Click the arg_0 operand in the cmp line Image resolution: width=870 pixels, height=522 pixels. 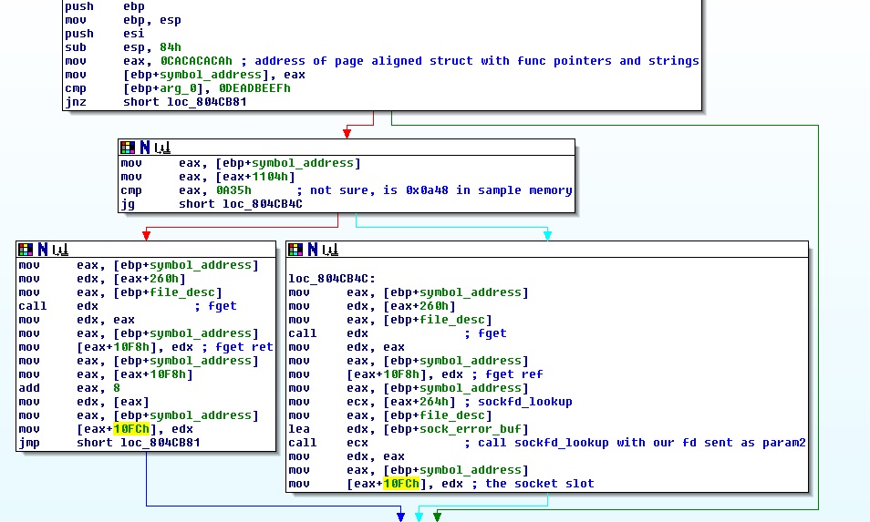point(178,88)
